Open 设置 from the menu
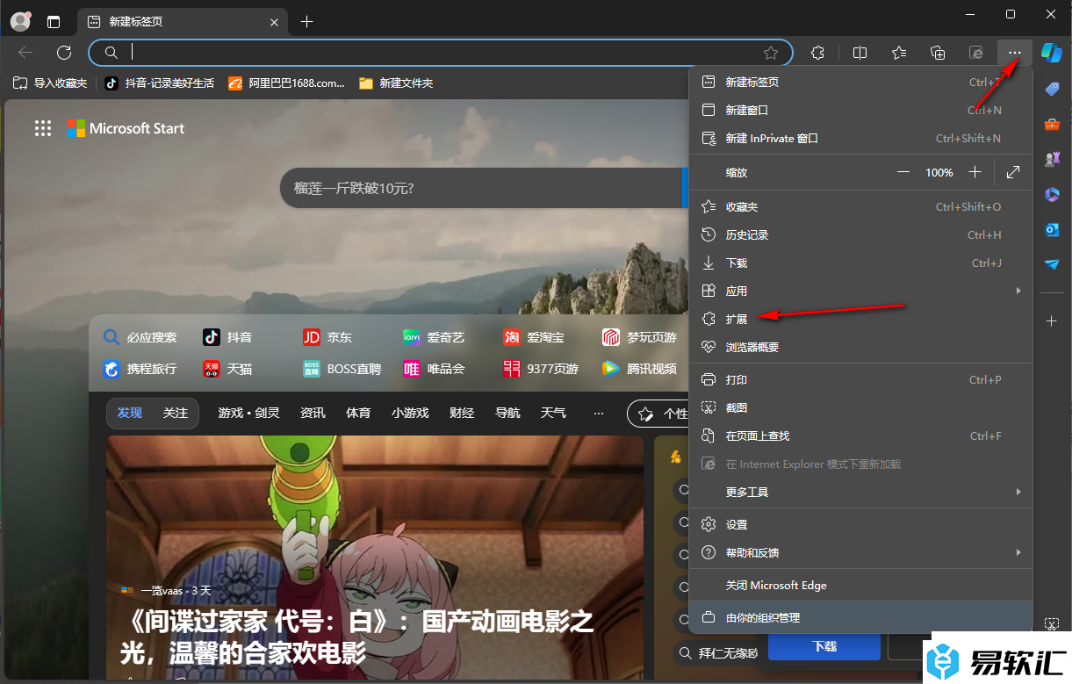The height and width of the screenshot is (684, 1072). (861, 524)
